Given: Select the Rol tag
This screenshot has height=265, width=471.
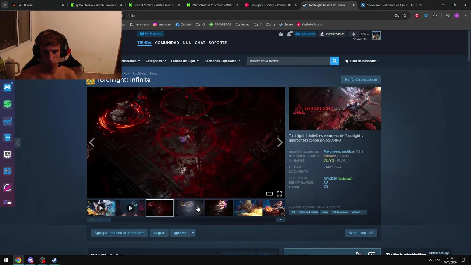Looking at the screenshot, I should click(x=293, y=212).
